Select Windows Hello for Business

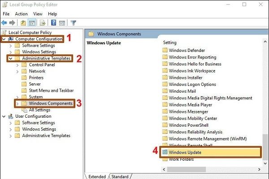pos(195,64)
